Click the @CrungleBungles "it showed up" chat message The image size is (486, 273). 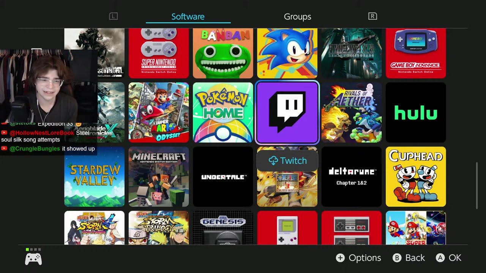pos(48,149)
